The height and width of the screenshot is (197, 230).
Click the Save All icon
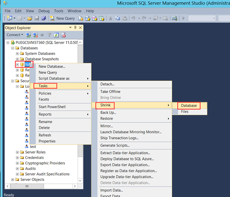[44, 18]
